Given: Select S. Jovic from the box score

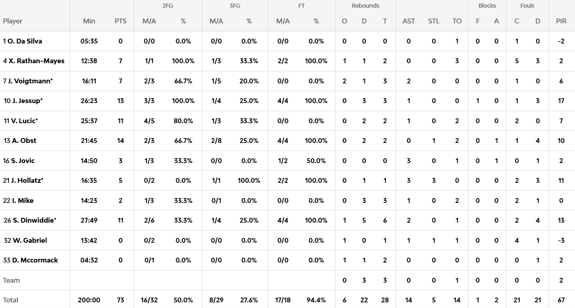Looking at the screenshot, I should 23,161.
